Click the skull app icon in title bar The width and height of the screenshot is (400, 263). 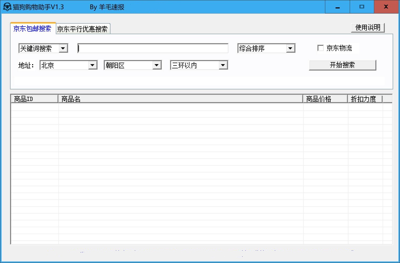point(7,7)
